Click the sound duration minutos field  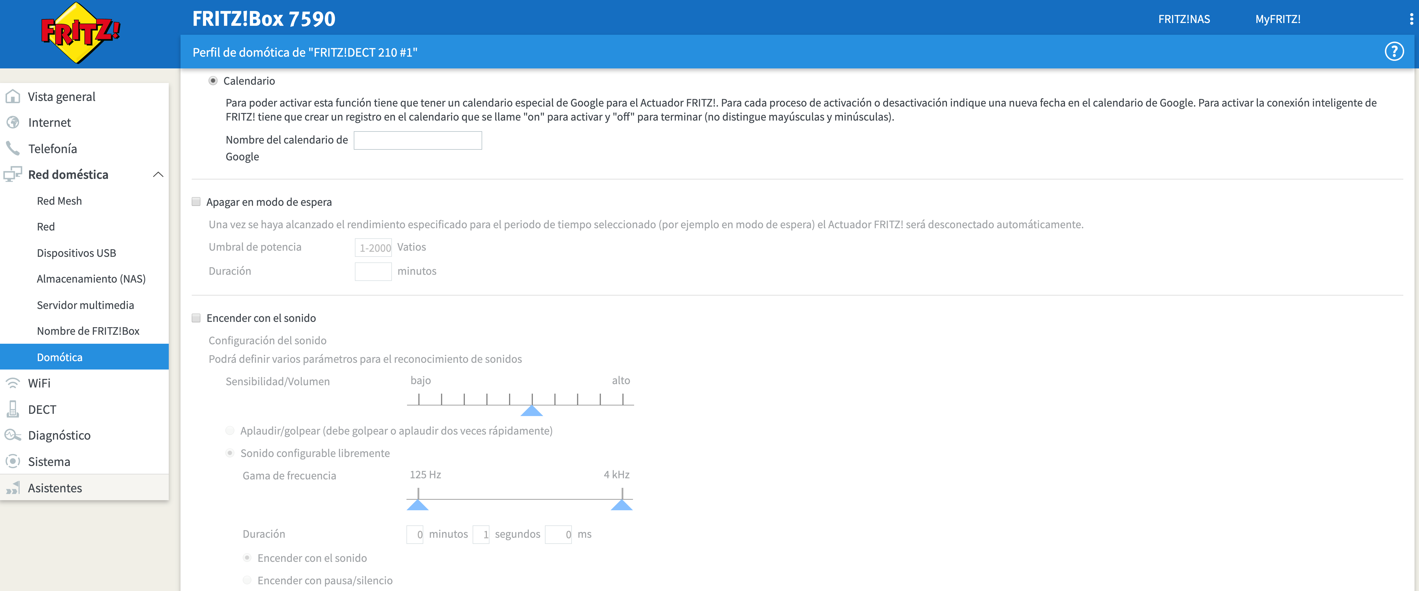tap(415, 534)
